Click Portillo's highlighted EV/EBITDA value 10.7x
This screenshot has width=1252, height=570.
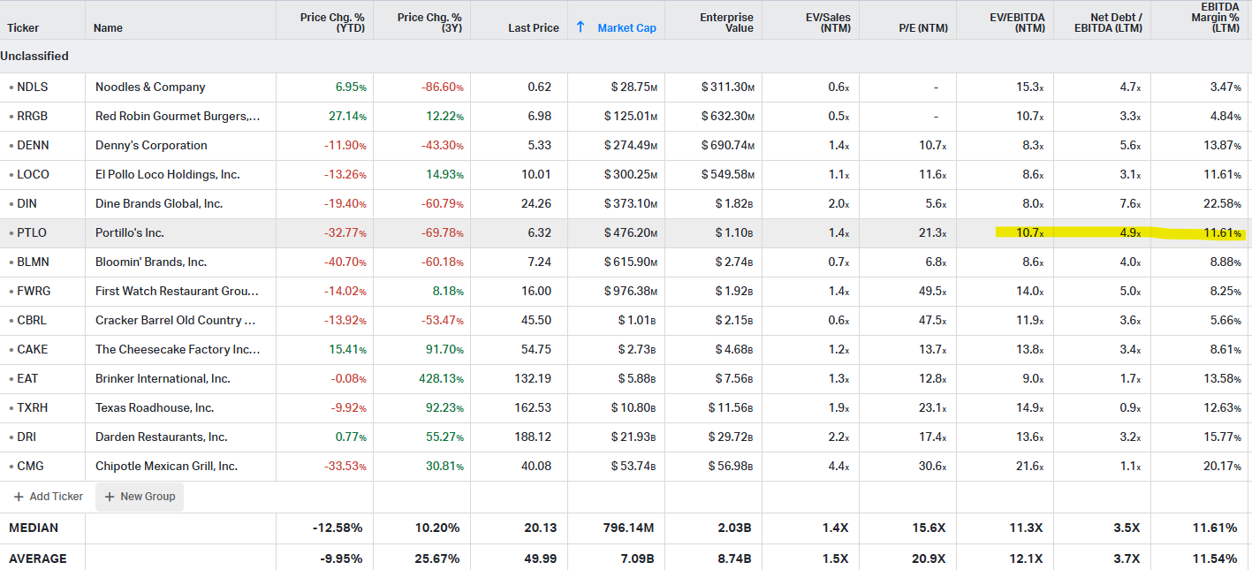[1030, 232]
